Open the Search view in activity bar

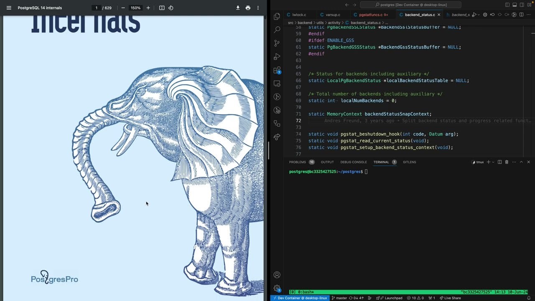(x=277, y=30)
